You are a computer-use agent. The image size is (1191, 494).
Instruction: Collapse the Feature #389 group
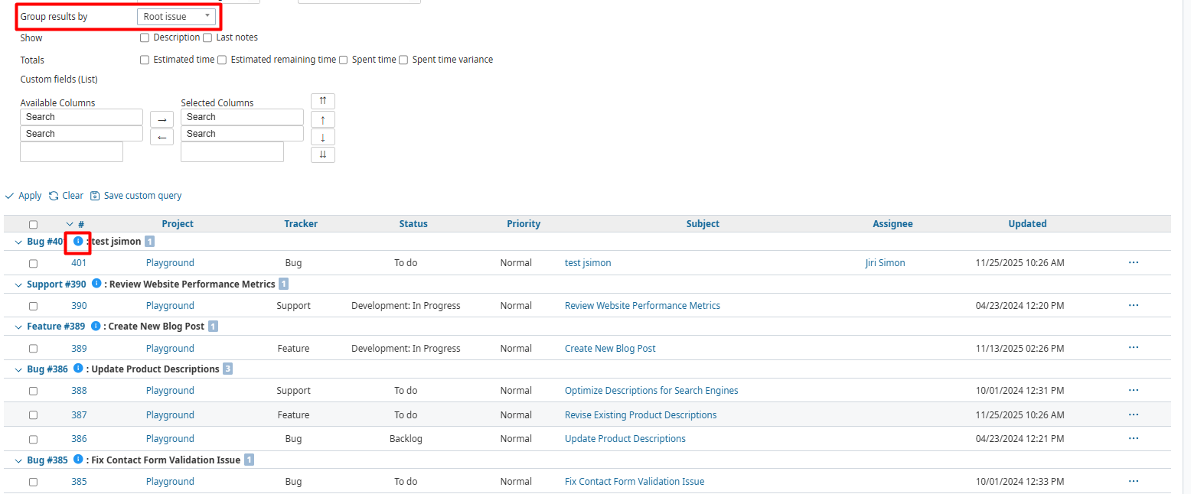pyautogui.click(x=19, y=327)
